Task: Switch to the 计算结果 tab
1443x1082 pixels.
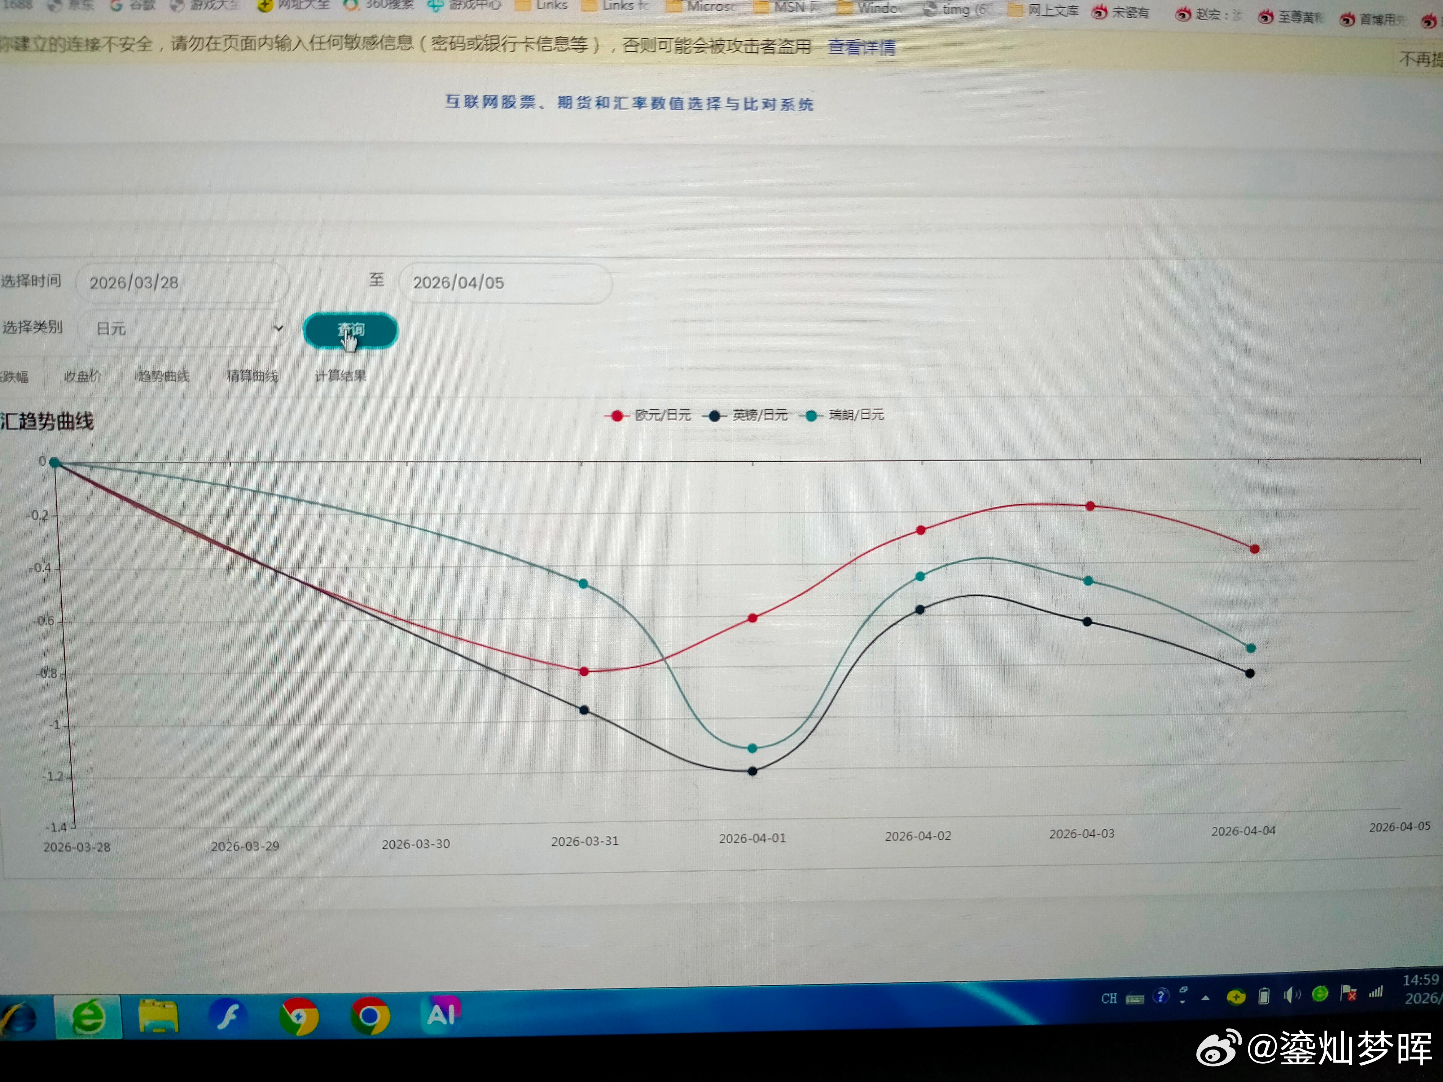Action: coord(340,376)
